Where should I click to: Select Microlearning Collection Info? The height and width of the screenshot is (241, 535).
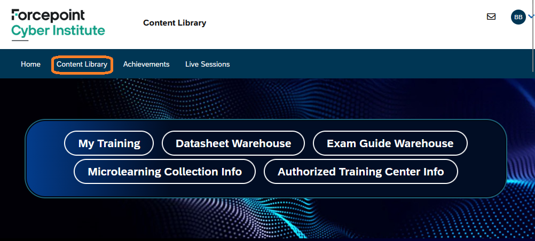164,172
